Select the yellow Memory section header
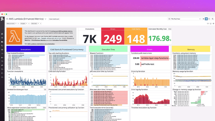Image resolution: width=215 pixels, height=121 pixels. click(x=191, y=49)
